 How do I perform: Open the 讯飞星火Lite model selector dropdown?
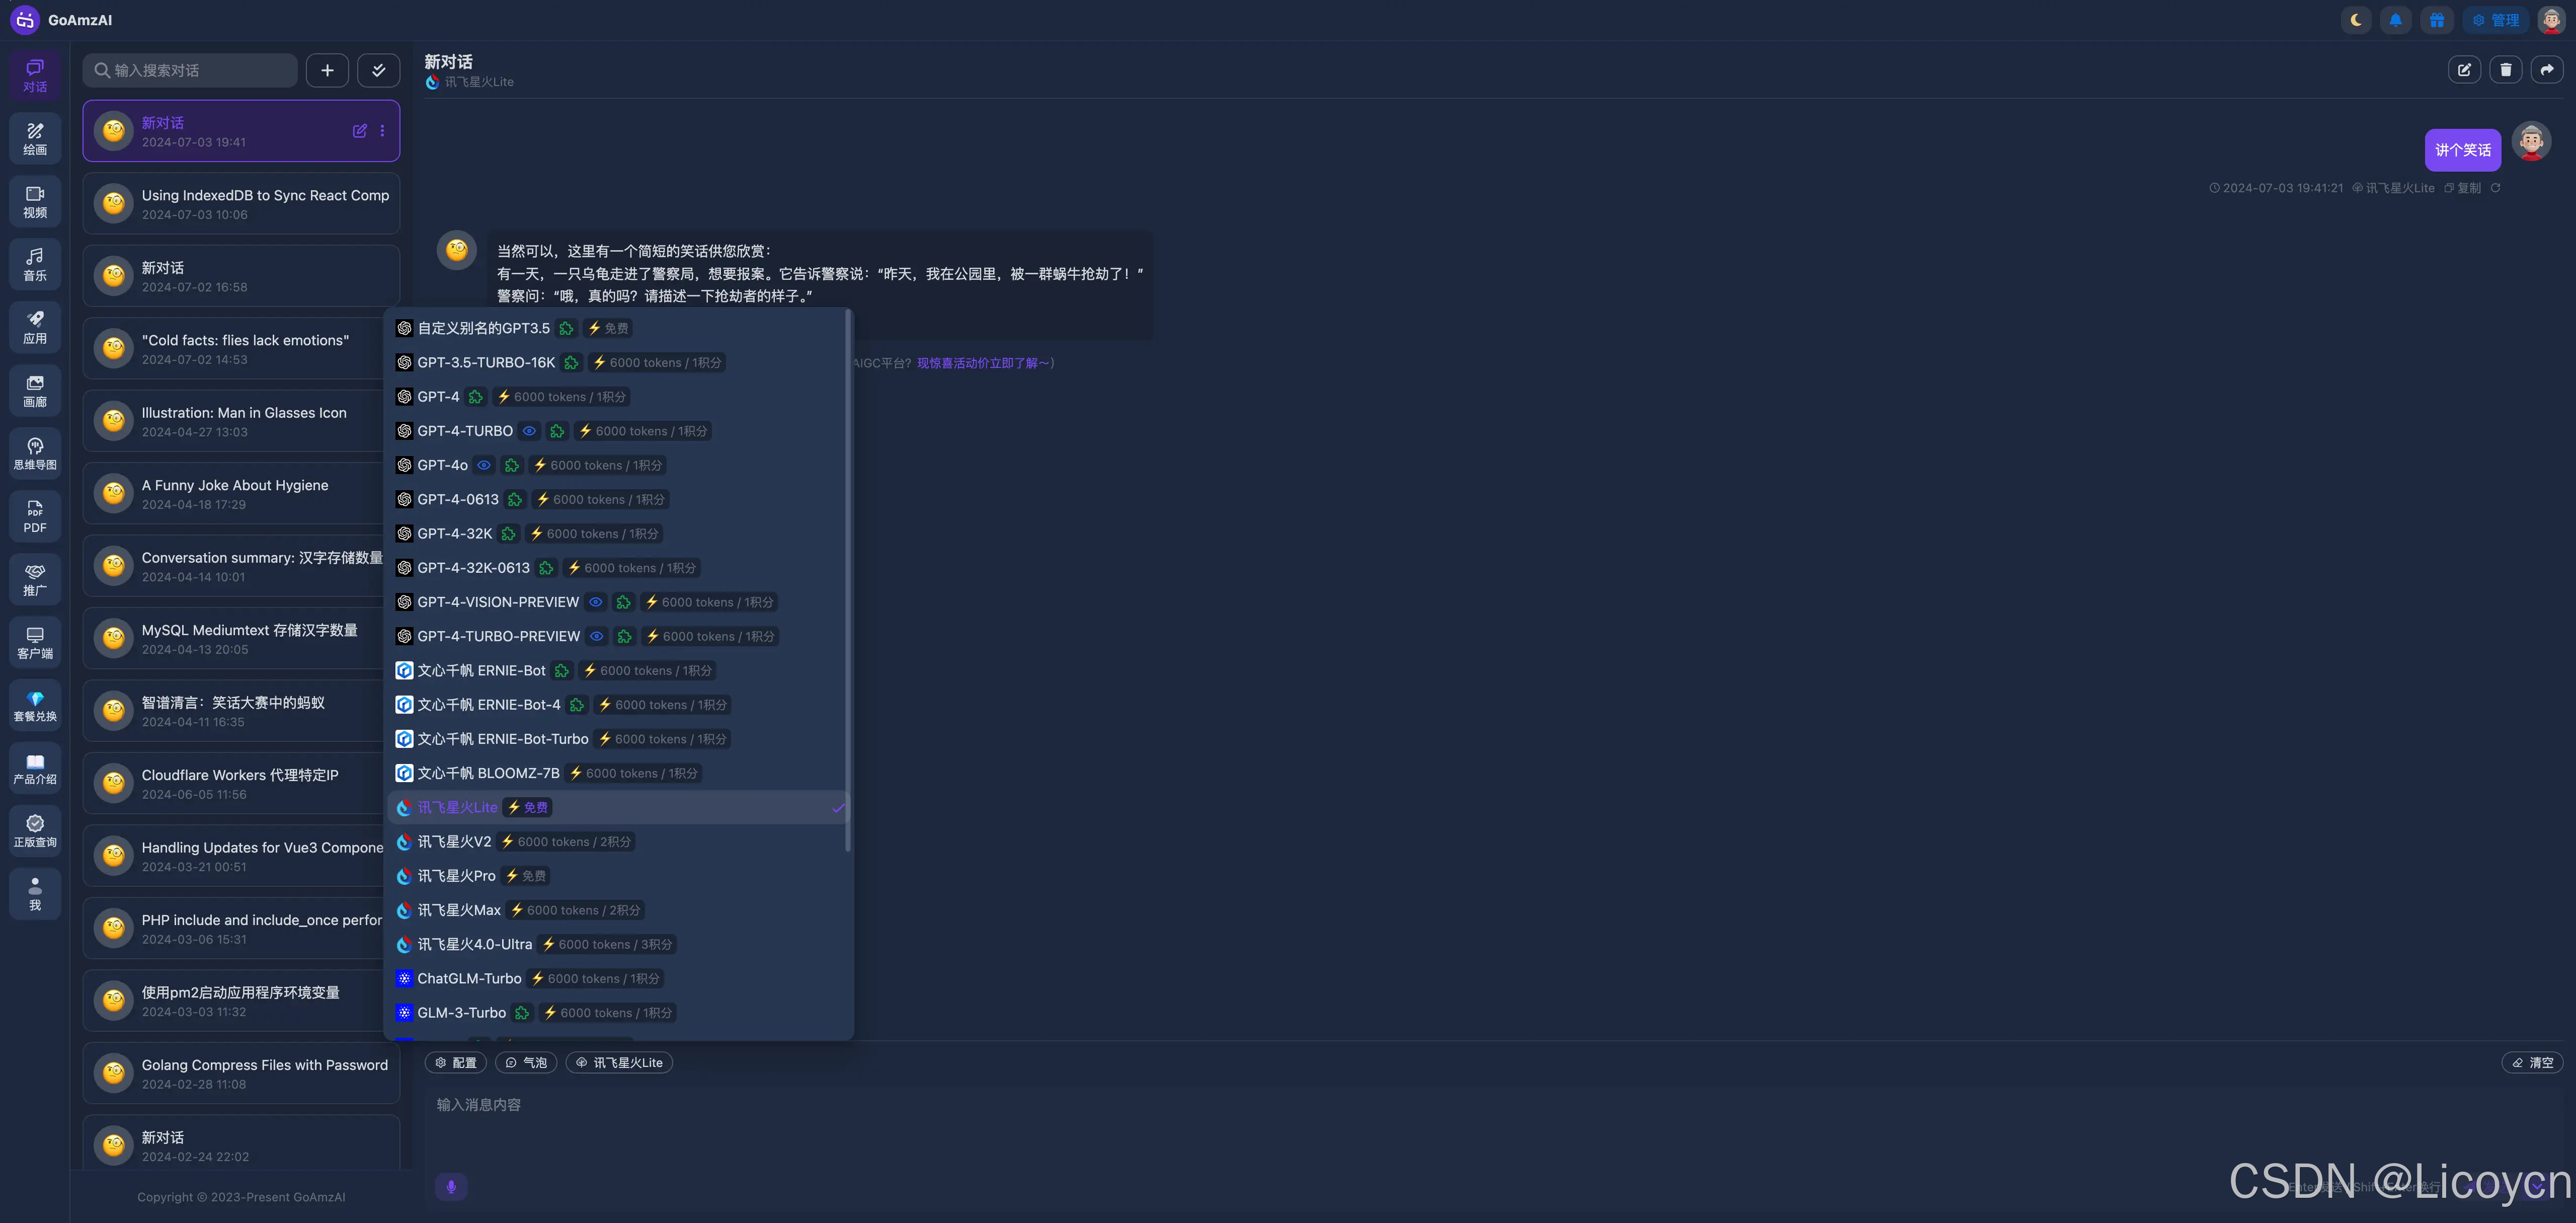pyautogui.click(x=619, y=1062)
